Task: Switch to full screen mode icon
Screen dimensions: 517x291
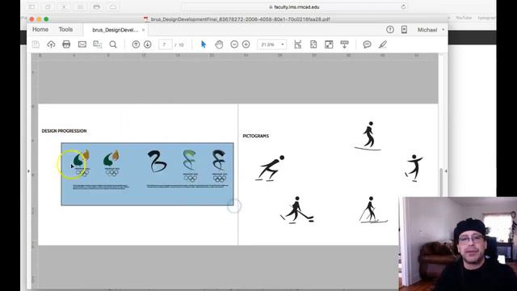Action: click(x=329, y=44)
